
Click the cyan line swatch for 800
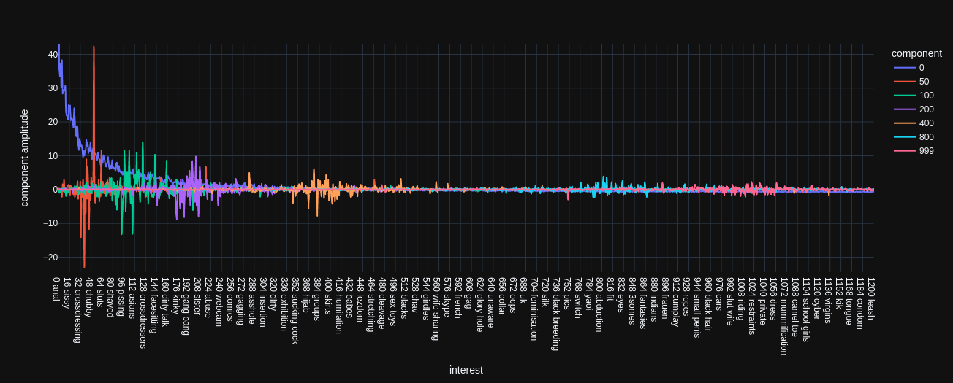[x=904, y=137]
